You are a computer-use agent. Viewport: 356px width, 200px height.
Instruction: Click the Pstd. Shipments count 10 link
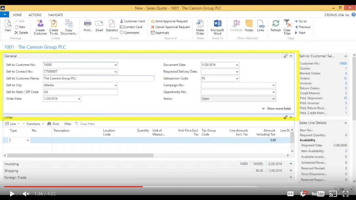click(345, 98)
